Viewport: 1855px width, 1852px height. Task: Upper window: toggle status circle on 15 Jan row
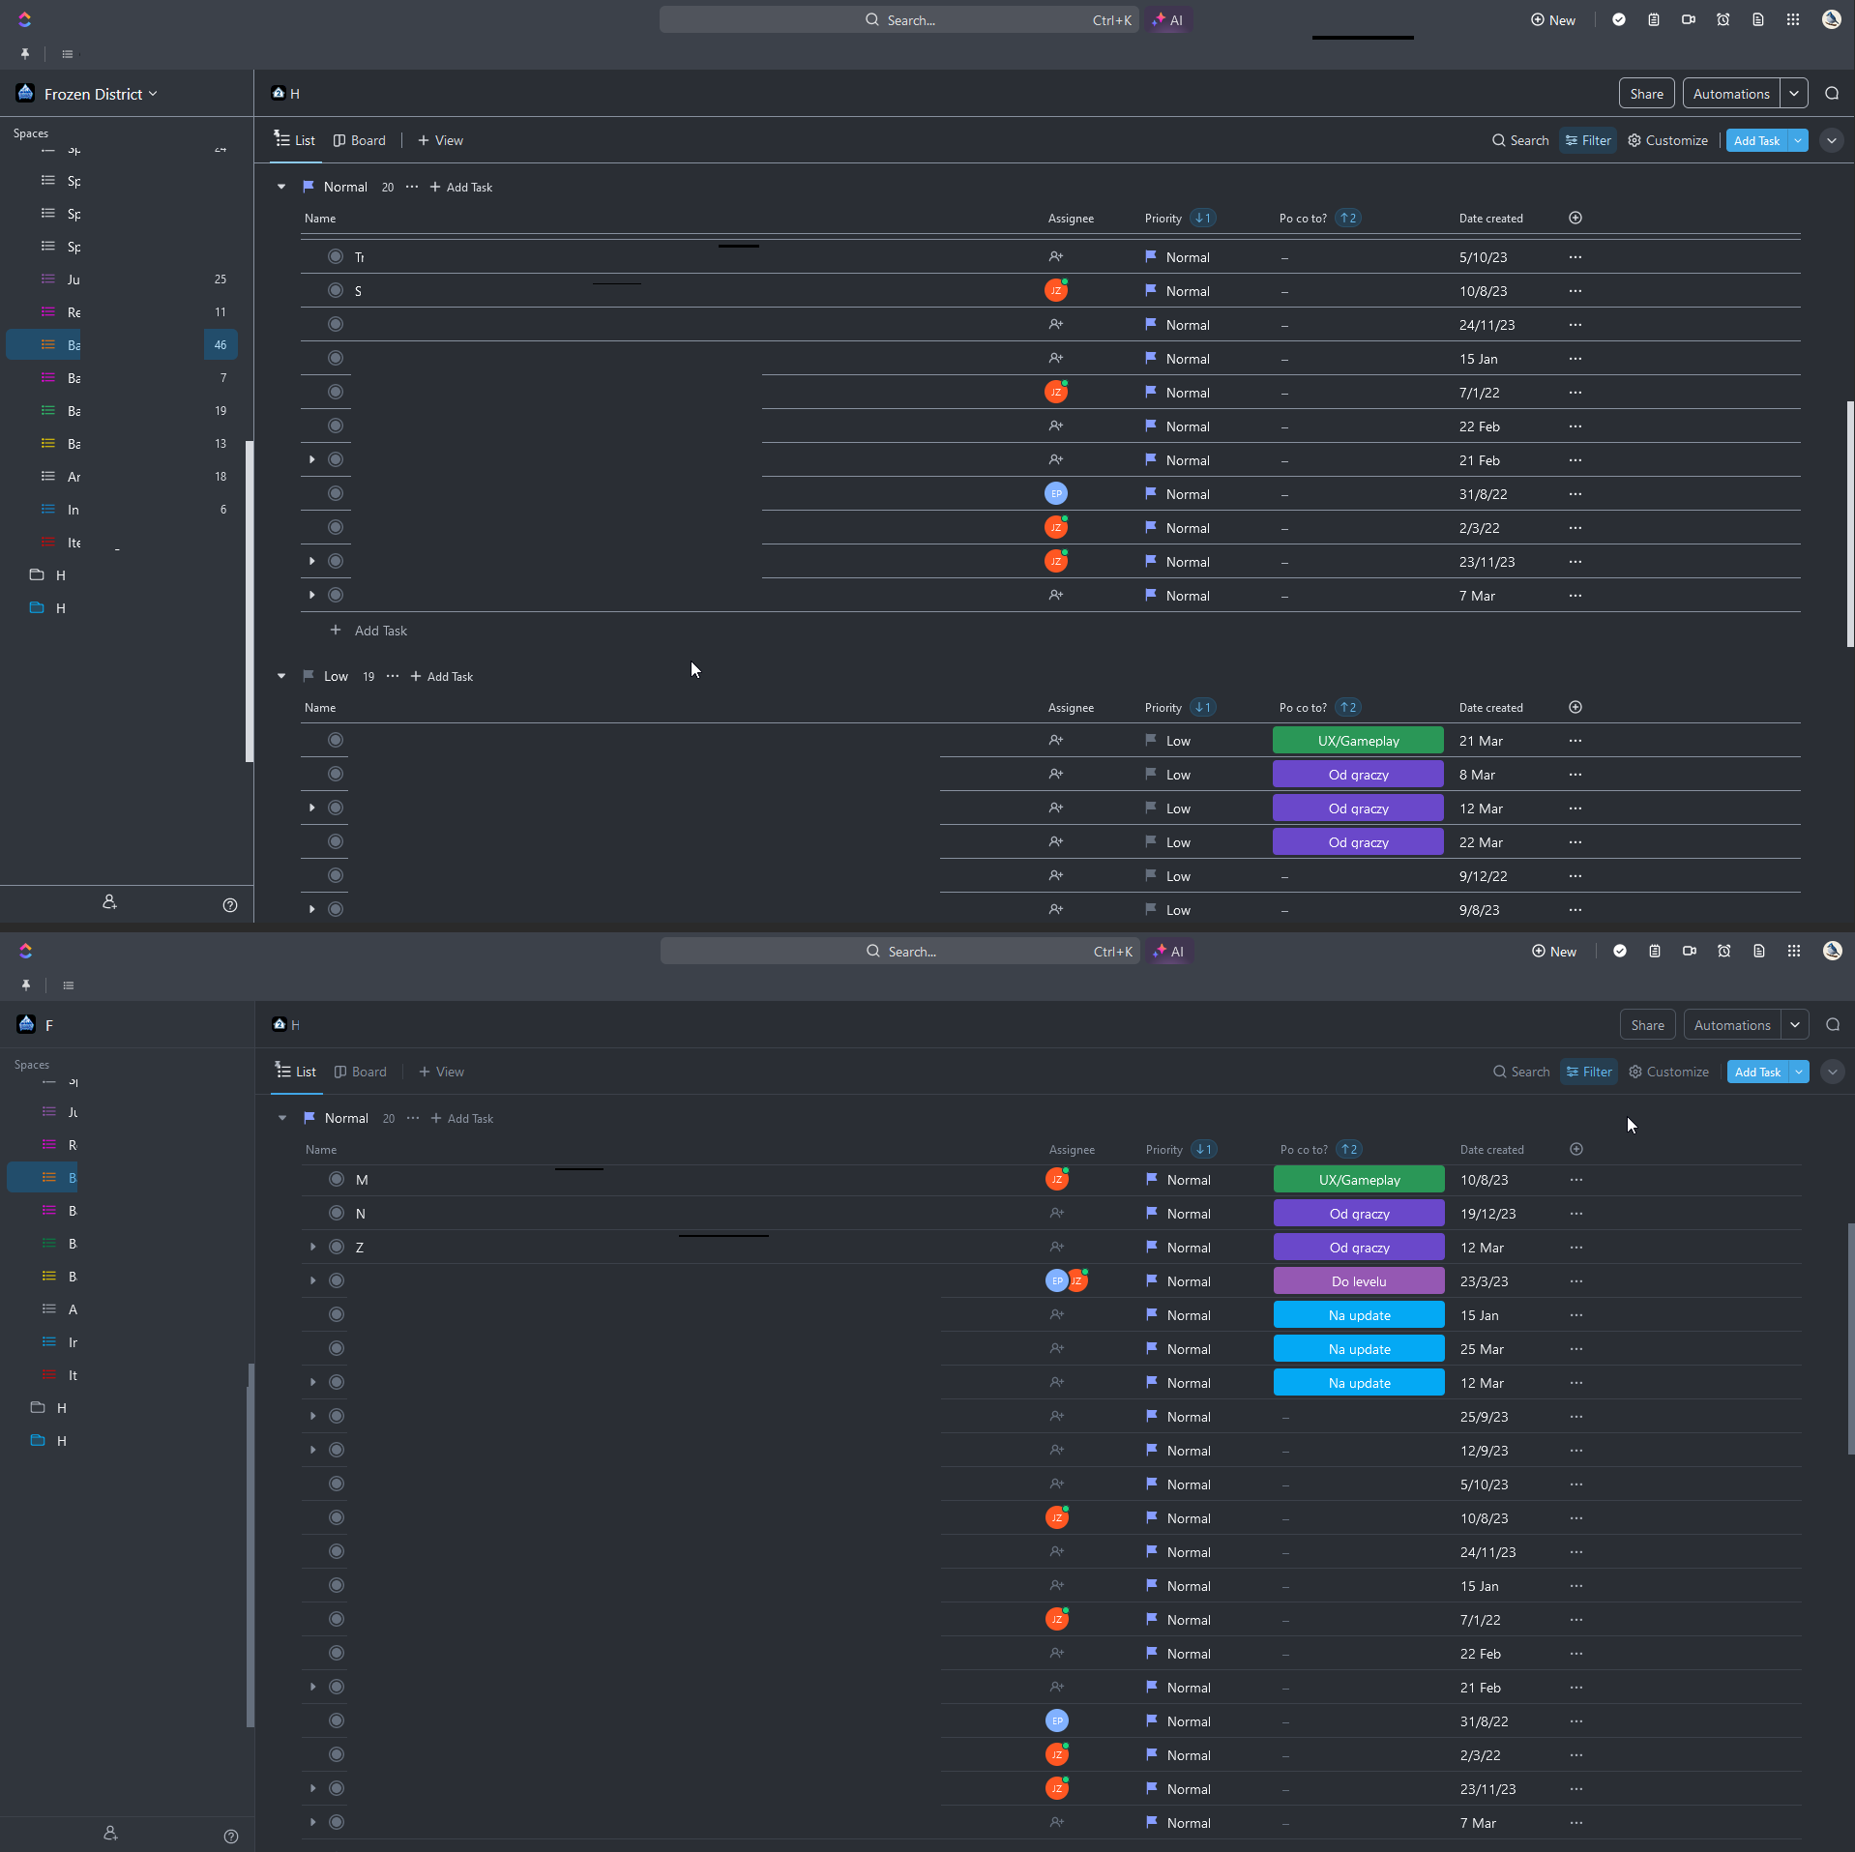(x=336, y=358)
